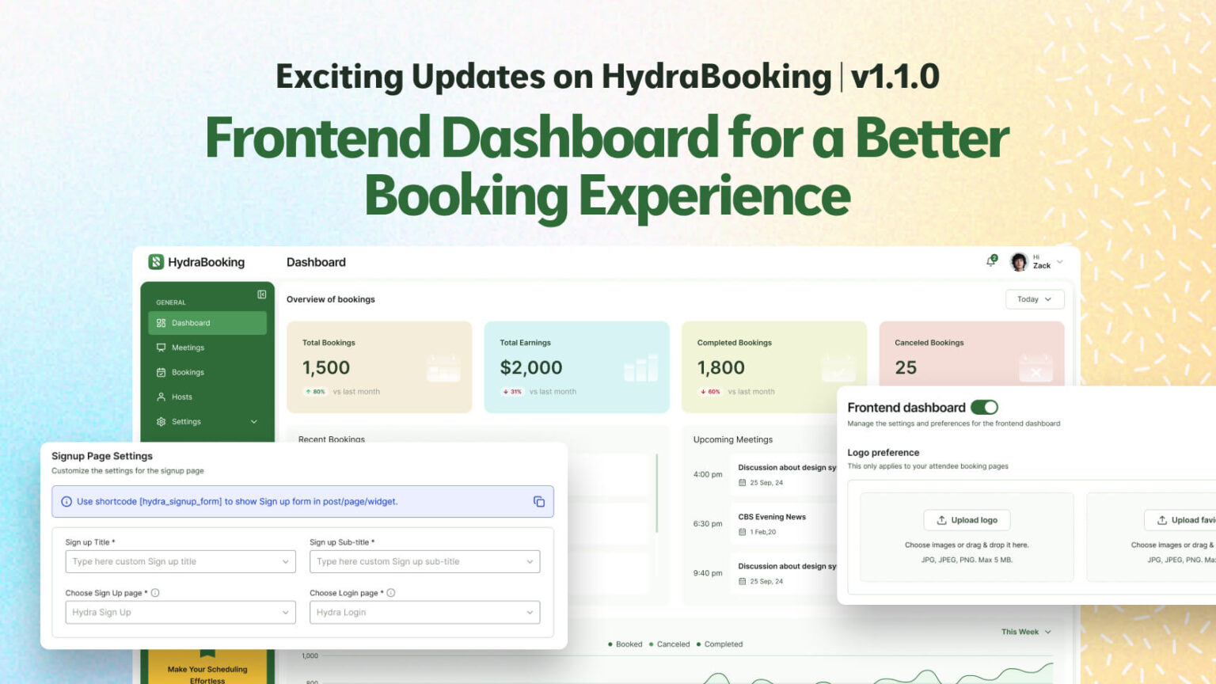The width and height of the screenshot is (1216, 684).
Task: Open the Bookings section from the sidebar
Action: coord(188,372)
